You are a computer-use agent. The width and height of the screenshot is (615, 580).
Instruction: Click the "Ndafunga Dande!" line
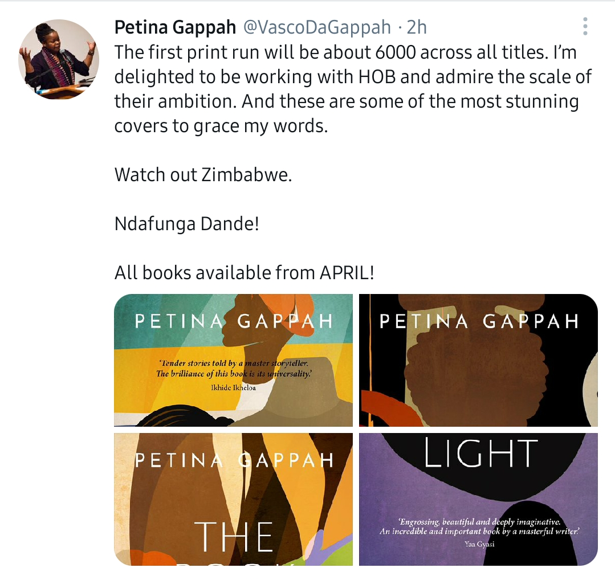(x=186, y=223)
